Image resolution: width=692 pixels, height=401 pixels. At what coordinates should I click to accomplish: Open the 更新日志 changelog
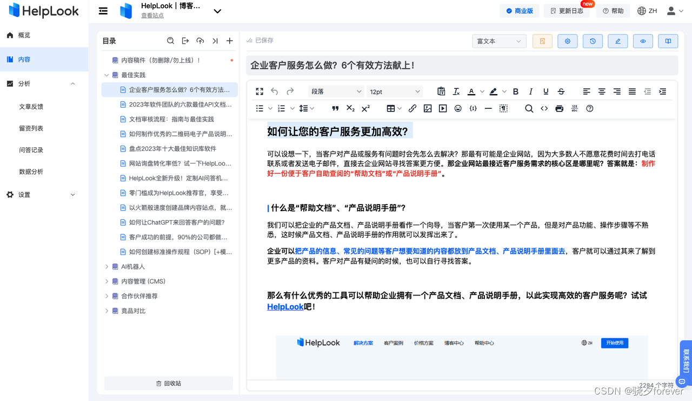[x=567, y=11]
